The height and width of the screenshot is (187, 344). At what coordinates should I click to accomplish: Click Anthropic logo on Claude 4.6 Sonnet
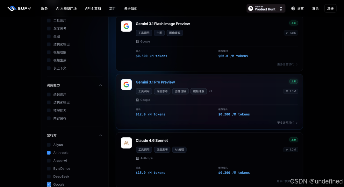click(x=126, y=143)
